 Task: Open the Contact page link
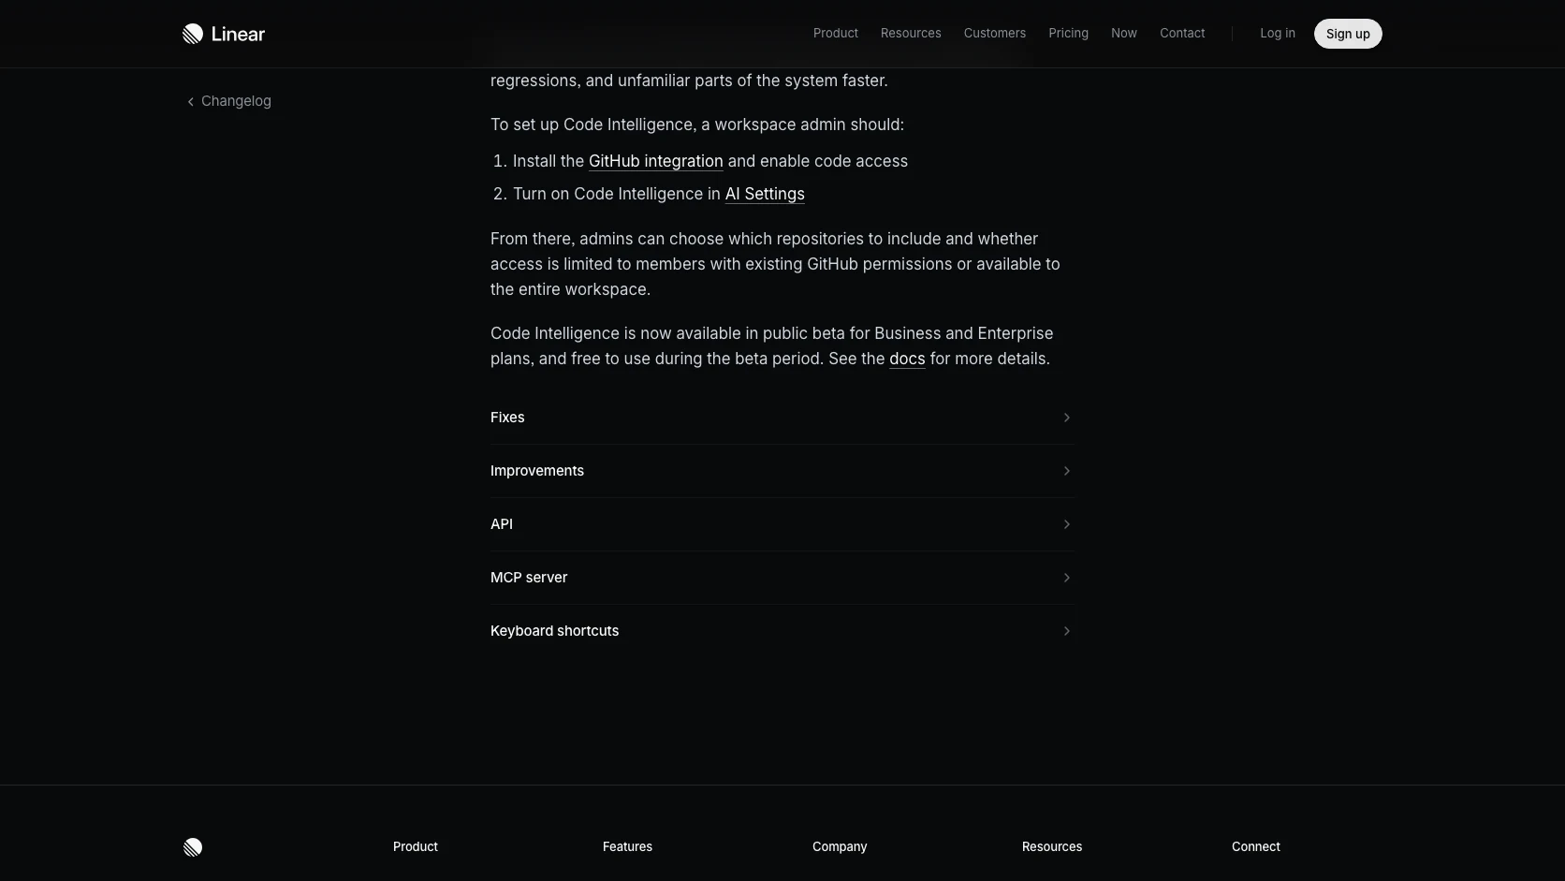click(x=1182, y=34)
